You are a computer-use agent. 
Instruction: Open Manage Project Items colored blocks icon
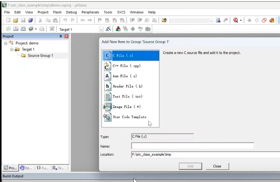tap(118, 29)
